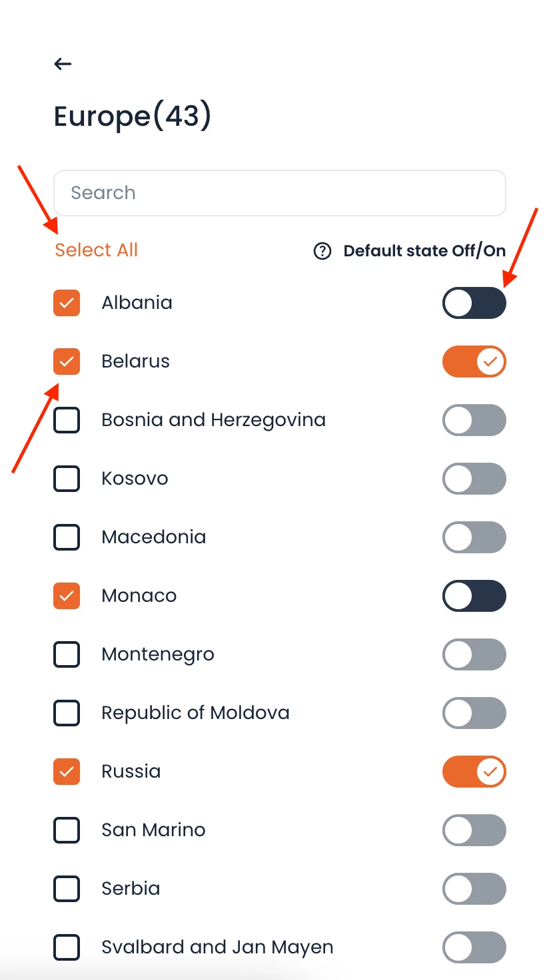The height and width of the screenshot is (980, 557).
Task: Click the back arrow icon
Action: (63, 64)
